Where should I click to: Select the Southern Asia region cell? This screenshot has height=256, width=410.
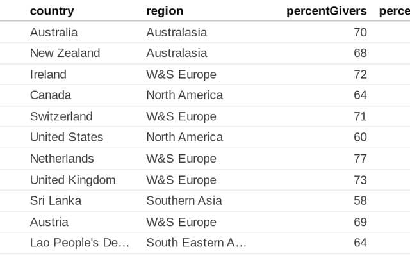point(184,200)
